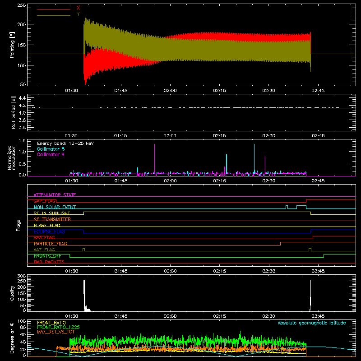This screenshot has width=361, height=361.
Task: Click the GAP_FLAG label
Action: pyautogui.click(x=45, y=201)
